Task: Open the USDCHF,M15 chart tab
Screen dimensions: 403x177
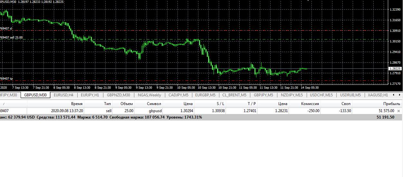Action: tap(321, 95)
